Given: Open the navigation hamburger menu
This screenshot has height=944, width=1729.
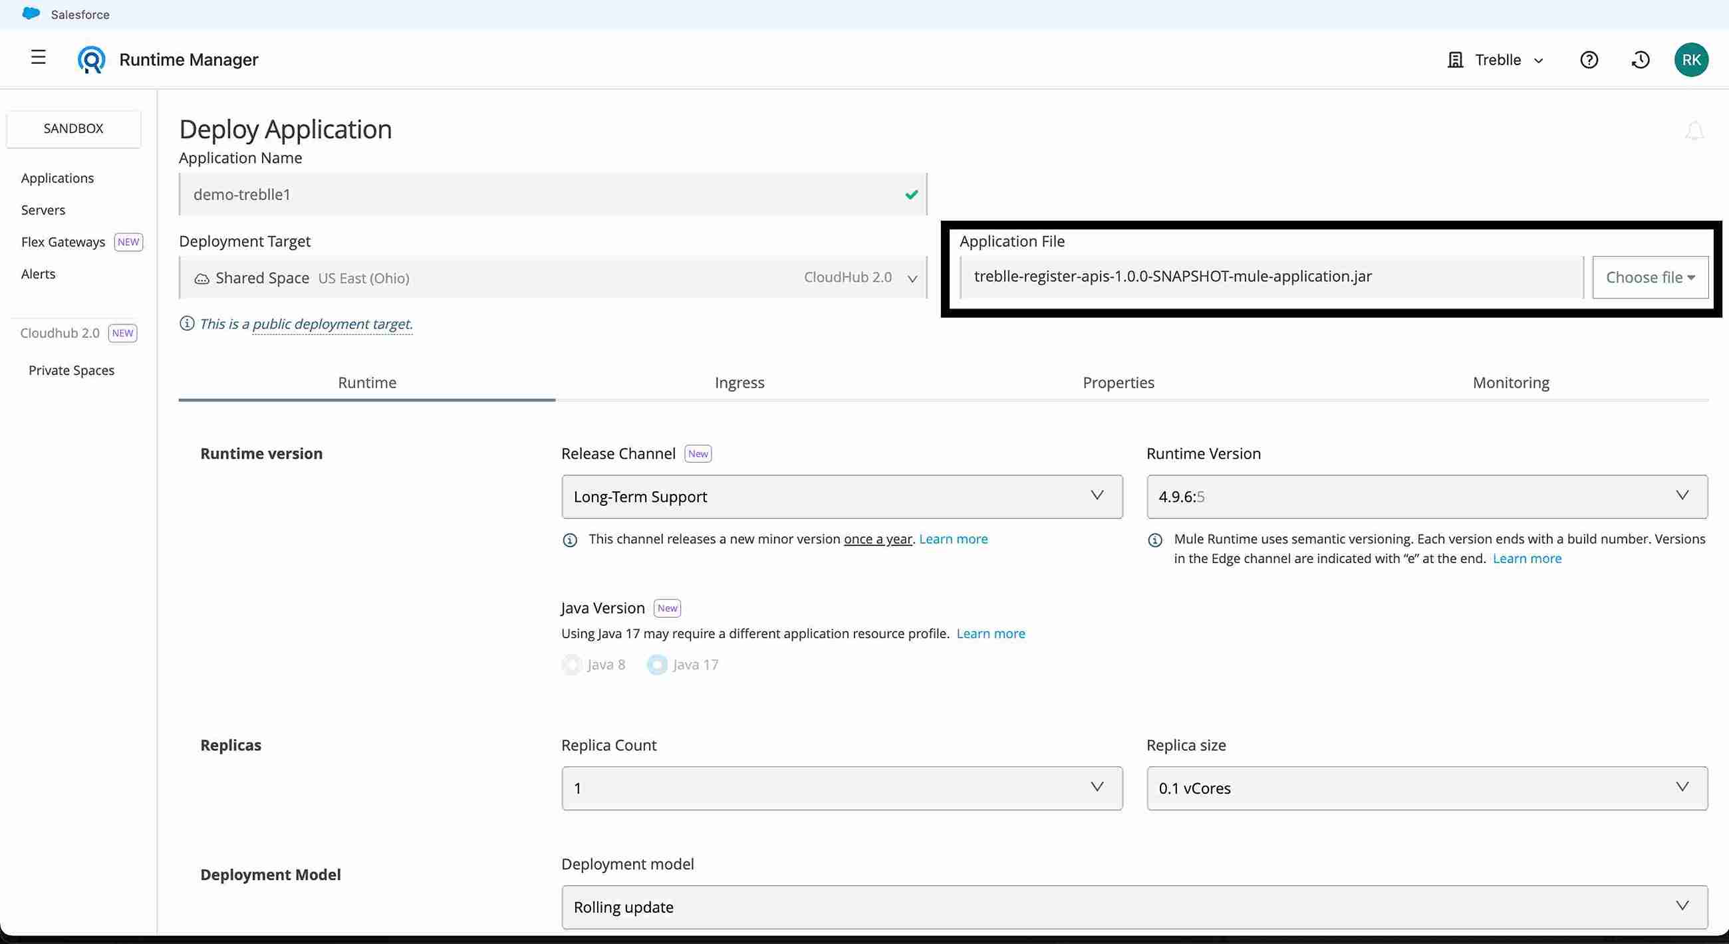Looking at the screenshot, I should [39, 59].
